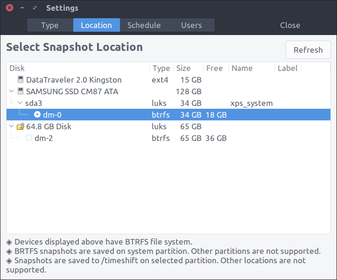Click the DataTraveler Kingston drive icon

(x=20, y=80)
